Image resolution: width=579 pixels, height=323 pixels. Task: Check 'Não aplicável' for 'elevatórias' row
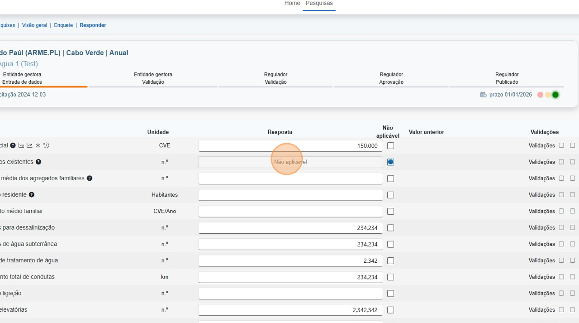[x=391, y=310]
